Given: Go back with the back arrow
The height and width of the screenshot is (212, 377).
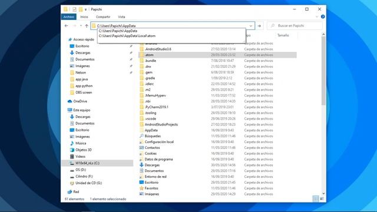Looking at the screenshot, I should [67, 26].
